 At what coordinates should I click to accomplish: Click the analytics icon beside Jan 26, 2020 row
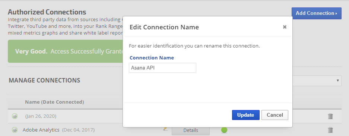15,116
